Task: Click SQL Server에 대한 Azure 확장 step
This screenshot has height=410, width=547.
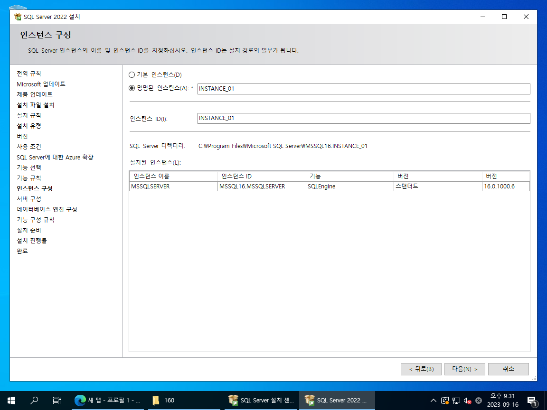Action: [x=55, y=157]
